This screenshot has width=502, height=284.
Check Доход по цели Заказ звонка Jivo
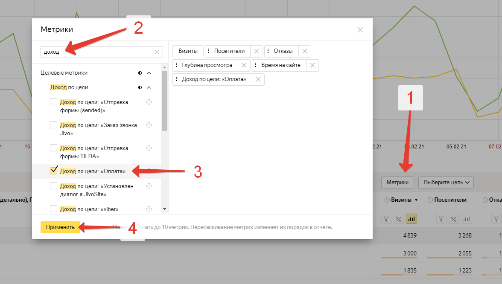(x=53, y=125)
